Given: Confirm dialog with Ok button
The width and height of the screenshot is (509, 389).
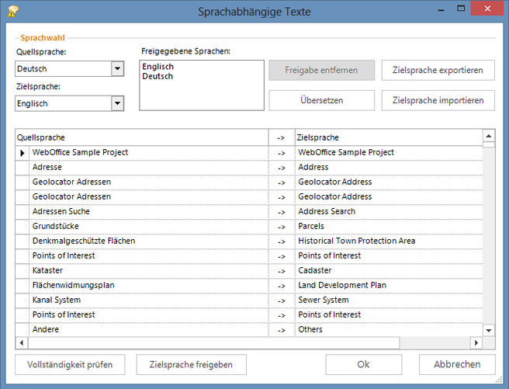Looking at the screenshot, I should [363, 364].
